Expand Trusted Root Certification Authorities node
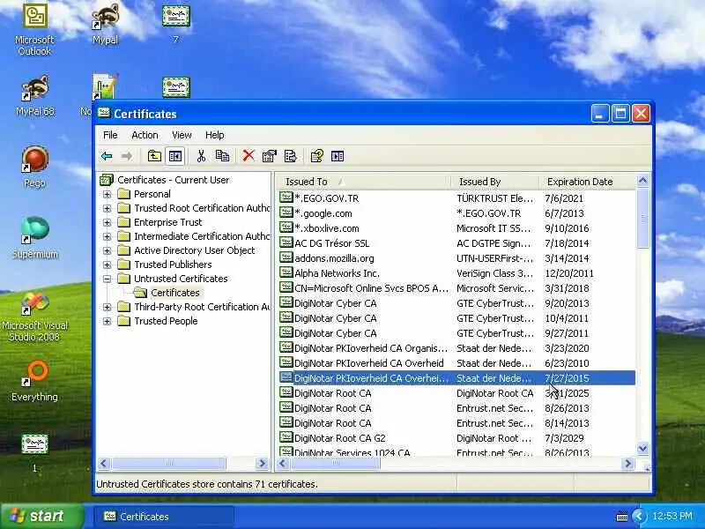Image resolution: width=705 pixels, height=529 pixels. (x=107, y=208)
